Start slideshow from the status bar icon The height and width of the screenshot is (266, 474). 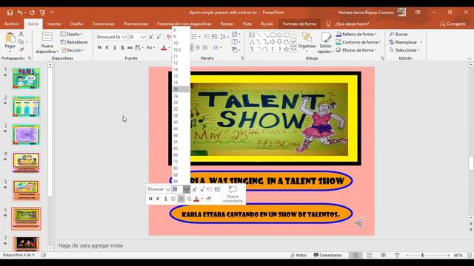pos(397,255)
